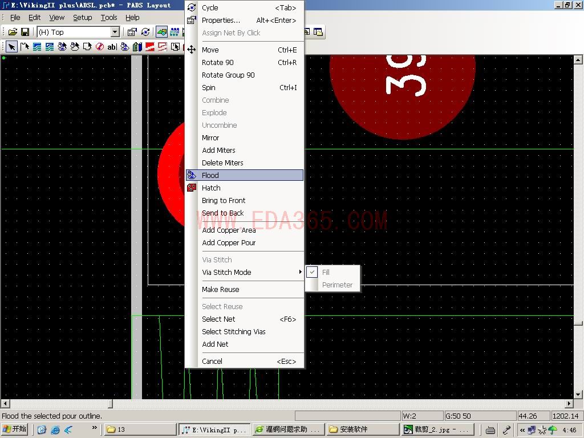584x438 pixels.
Task: Open the 安装软件 folder taskbar item
Action: point(363,429)
